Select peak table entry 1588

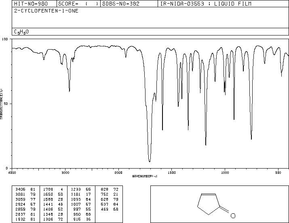48,199
